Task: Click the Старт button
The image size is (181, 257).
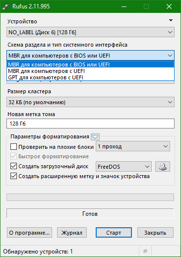Action: 114,233
